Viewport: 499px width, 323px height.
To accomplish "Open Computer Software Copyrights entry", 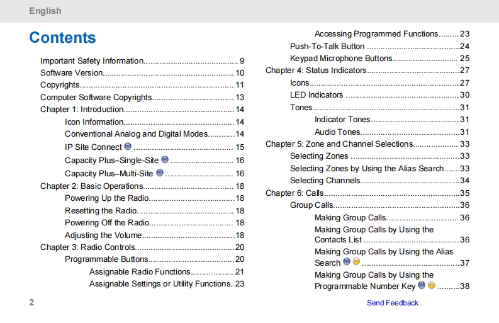I will (96, 98).
